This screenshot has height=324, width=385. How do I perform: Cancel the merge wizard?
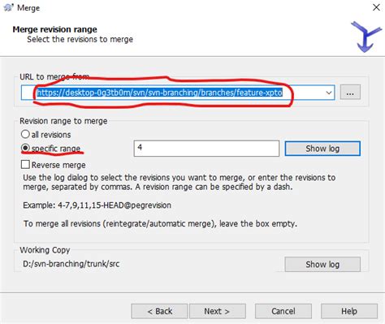coord(283,311)
